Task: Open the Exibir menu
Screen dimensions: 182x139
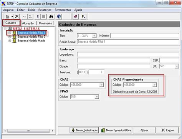Action: pos(31,10)
